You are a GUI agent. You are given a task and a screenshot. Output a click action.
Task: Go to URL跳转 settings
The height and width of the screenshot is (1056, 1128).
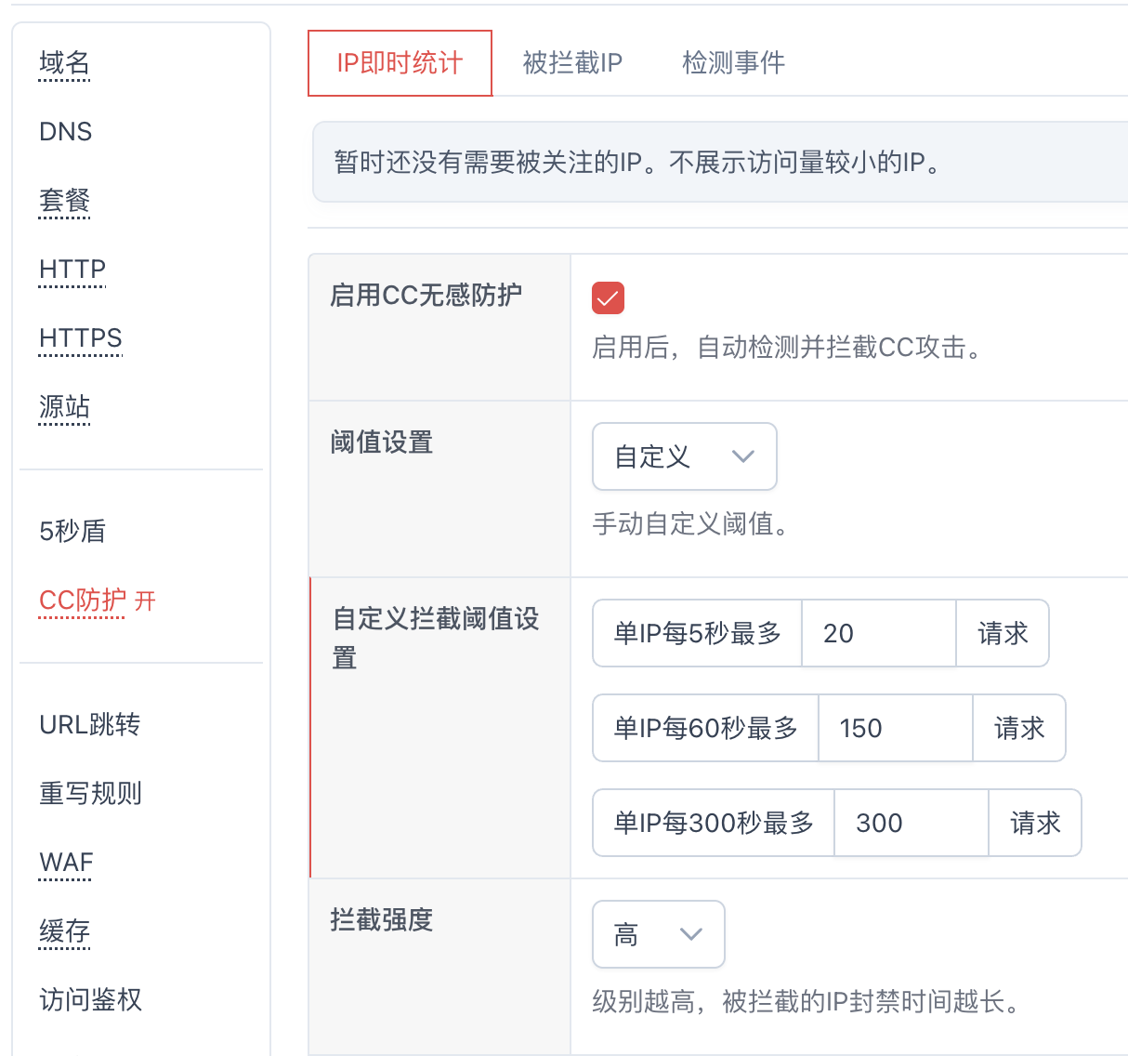pos(89,725)
